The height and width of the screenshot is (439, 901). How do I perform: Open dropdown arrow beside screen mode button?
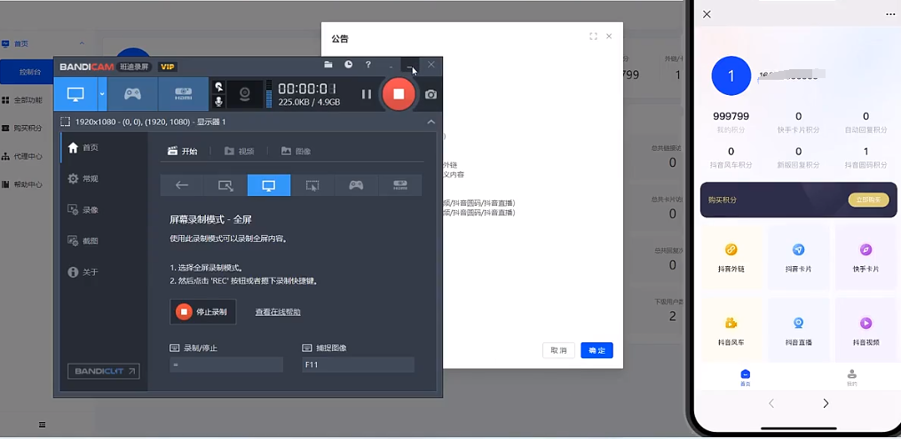click(102, 94)
